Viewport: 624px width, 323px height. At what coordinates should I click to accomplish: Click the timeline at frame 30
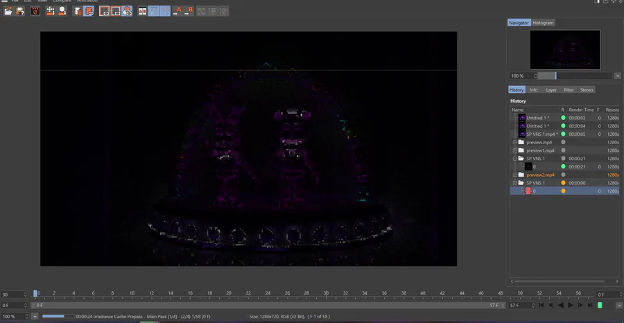(x=326, y=295)
